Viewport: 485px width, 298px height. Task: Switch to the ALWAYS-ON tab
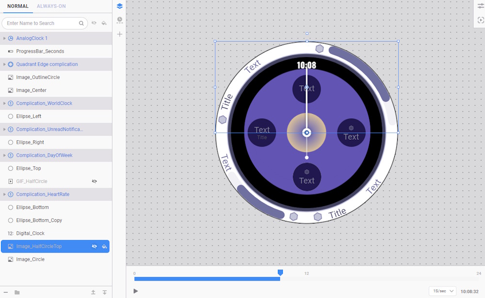51,6
